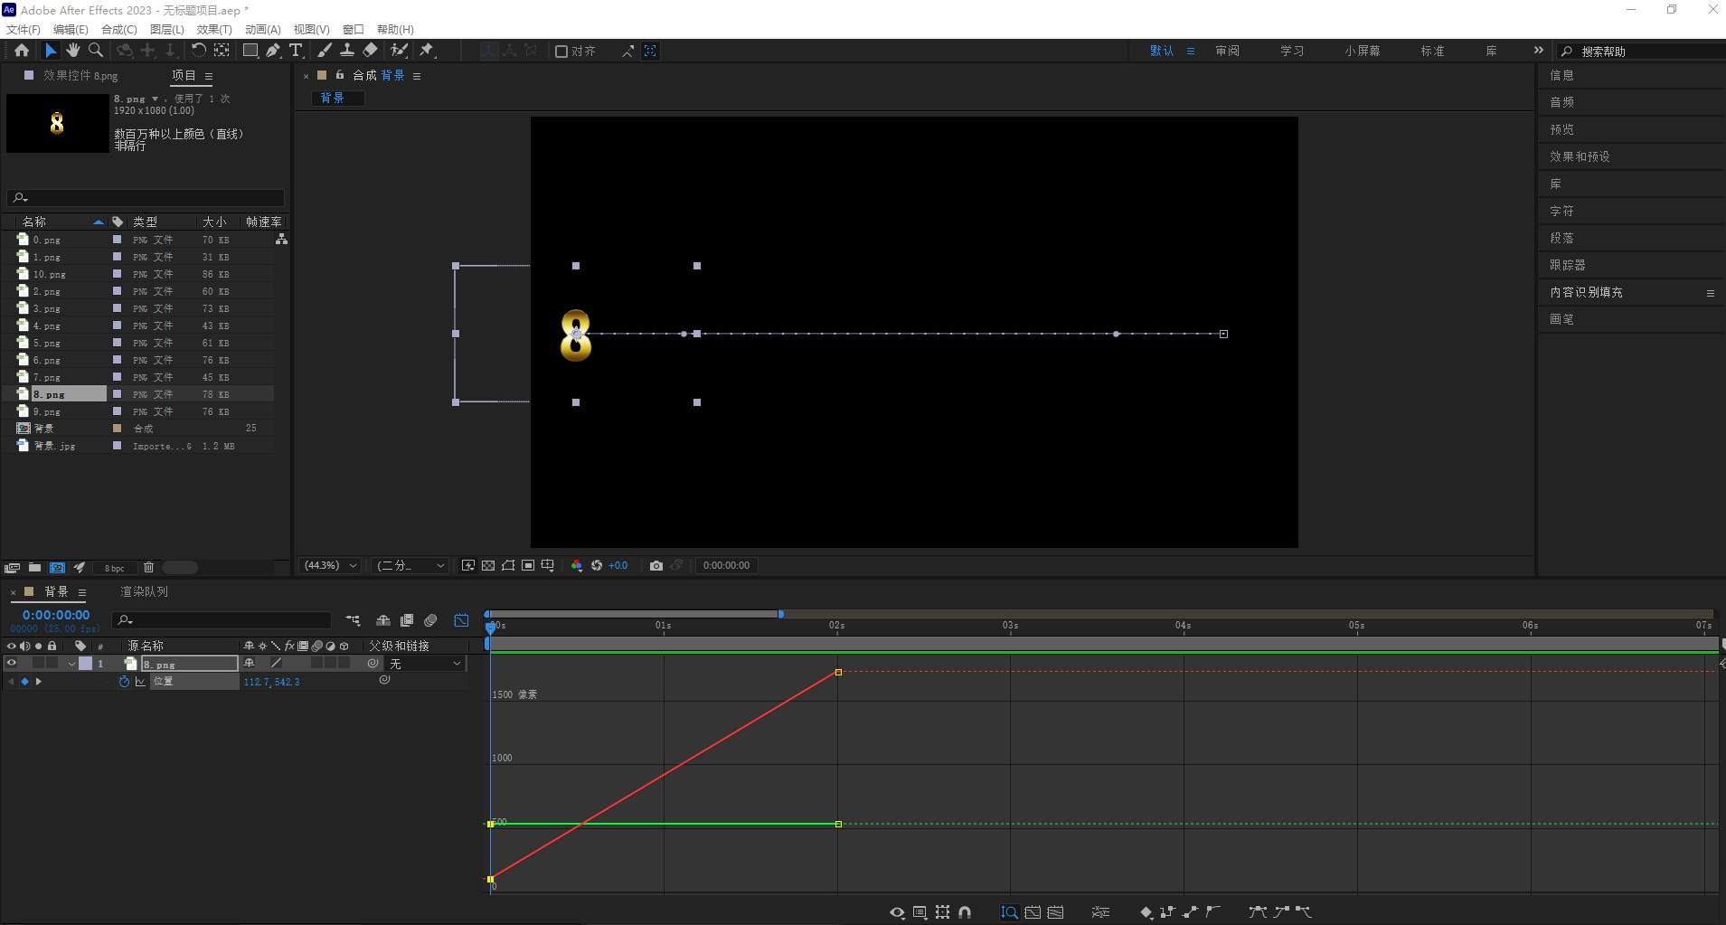Convert keyframes to Hold in graph editor
Image resolution: width=1726 pixels, height=925 pixels.
[x=1167, y=912]
